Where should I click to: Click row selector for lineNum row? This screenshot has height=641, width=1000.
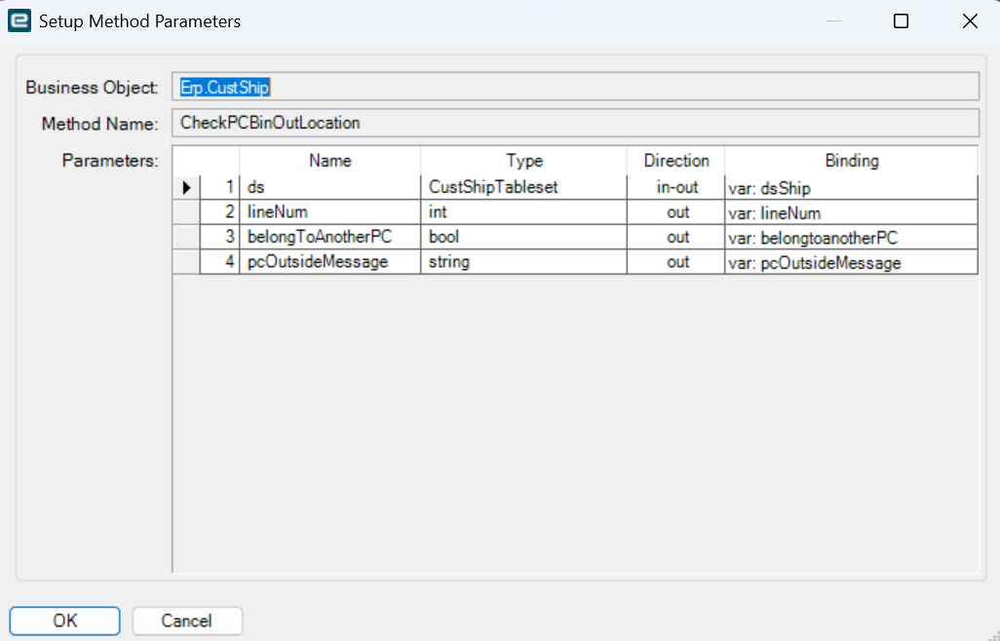pos(186,212)
